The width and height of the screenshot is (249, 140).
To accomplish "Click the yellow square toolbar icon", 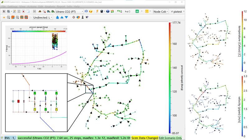I will pos(147,12).
